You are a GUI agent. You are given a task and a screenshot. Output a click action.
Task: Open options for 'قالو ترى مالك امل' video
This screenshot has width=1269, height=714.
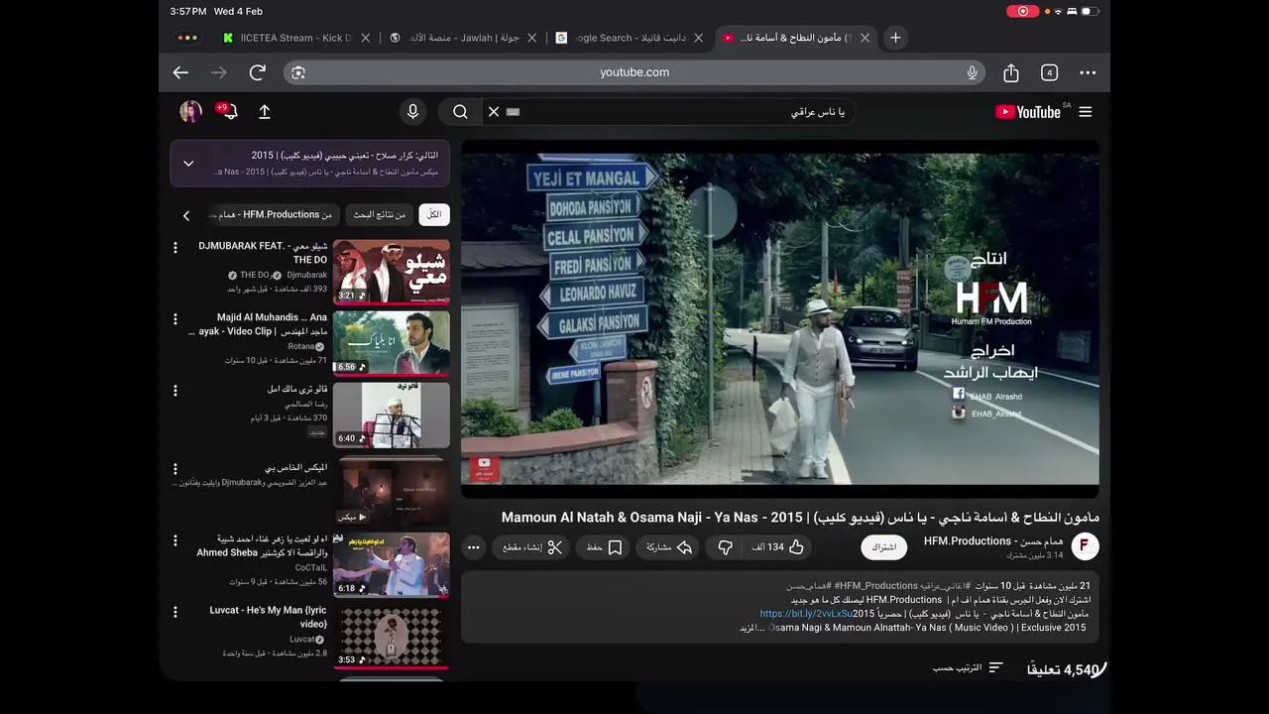click(x=175, y=391)
